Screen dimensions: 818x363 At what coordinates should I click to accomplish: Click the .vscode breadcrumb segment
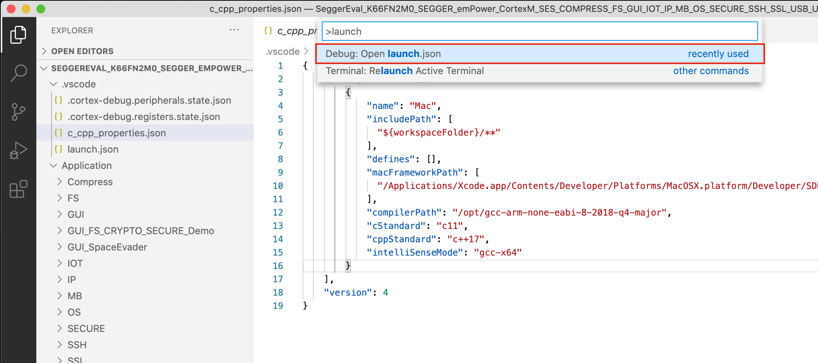[283, 51]
